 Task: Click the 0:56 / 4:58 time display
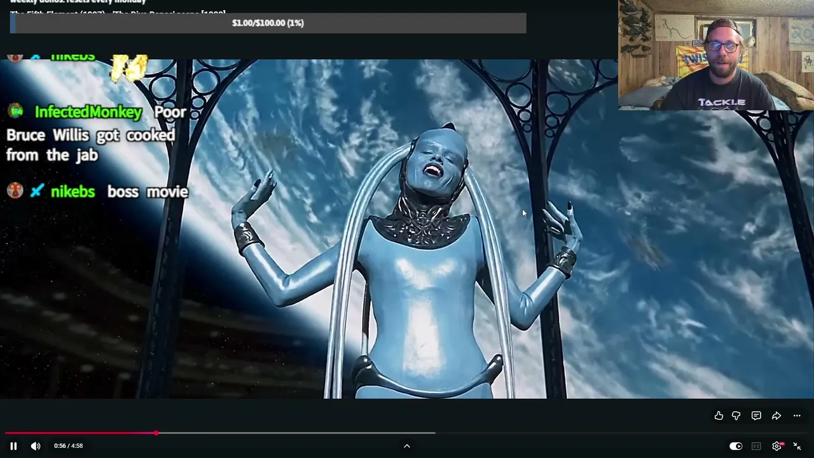click(68, 446)
